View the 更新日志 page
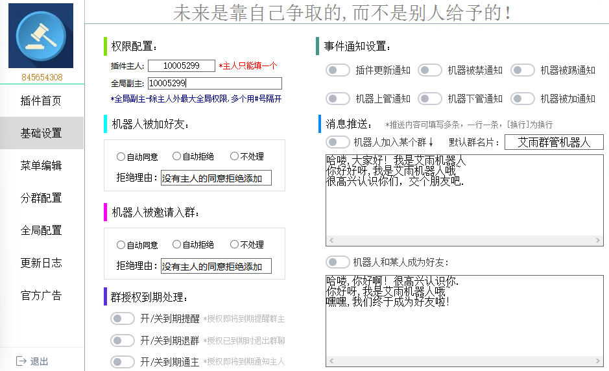 coord(41,263)
